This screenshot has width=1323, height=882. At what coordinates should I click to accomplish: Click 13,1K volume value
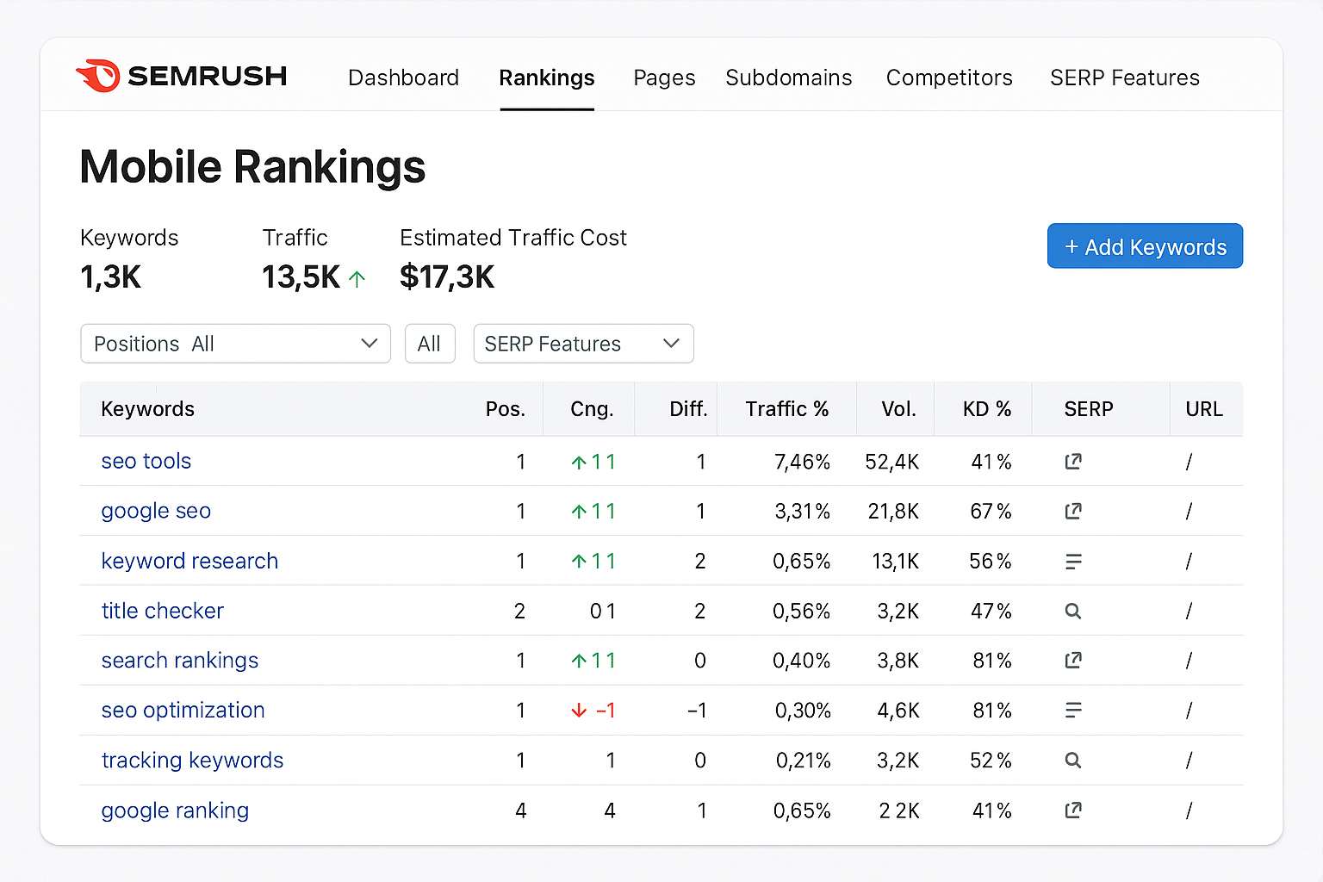896,562
